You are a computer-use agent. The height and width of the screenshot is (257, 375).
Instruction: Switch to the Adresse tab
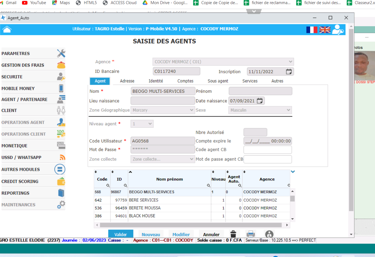pos(127,81)
